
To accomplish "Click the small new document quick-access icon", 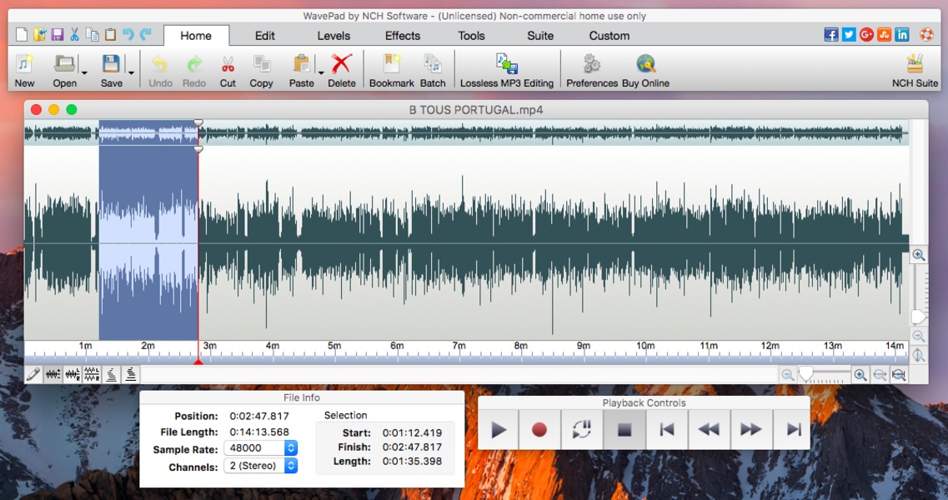I will 22,34.
